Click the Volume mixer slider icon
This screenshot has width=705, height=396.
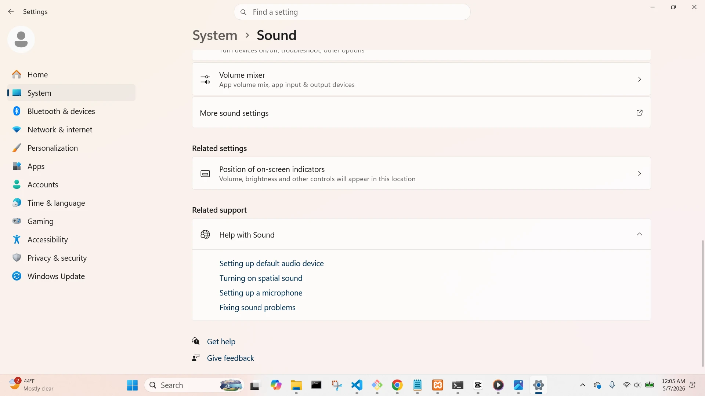click(205, 80)
